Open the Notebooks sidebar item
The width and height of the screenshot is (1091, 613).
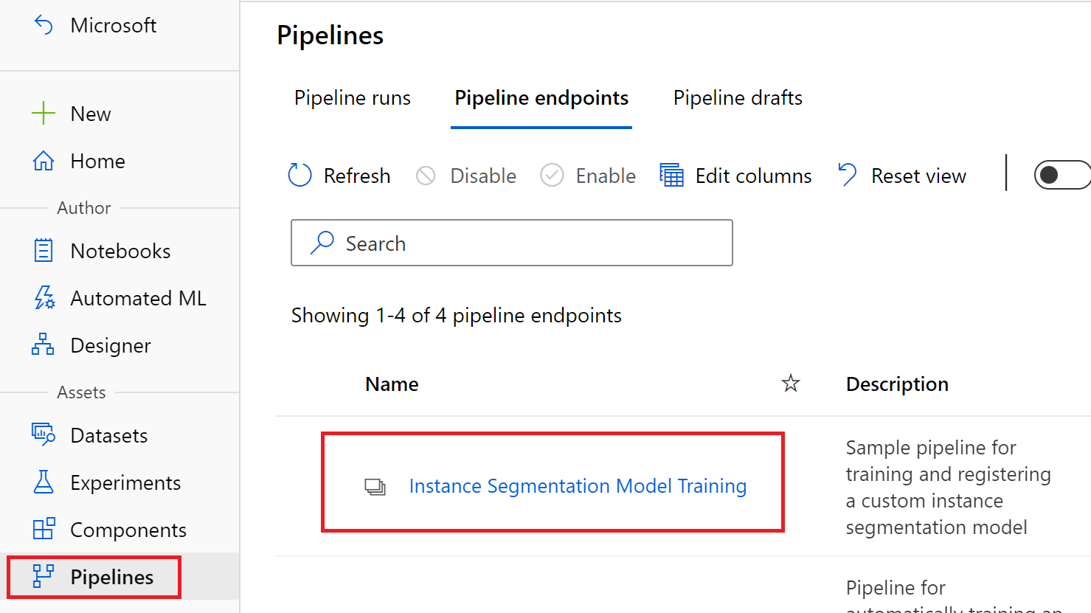pyautogui.click(x=120, y=251)
